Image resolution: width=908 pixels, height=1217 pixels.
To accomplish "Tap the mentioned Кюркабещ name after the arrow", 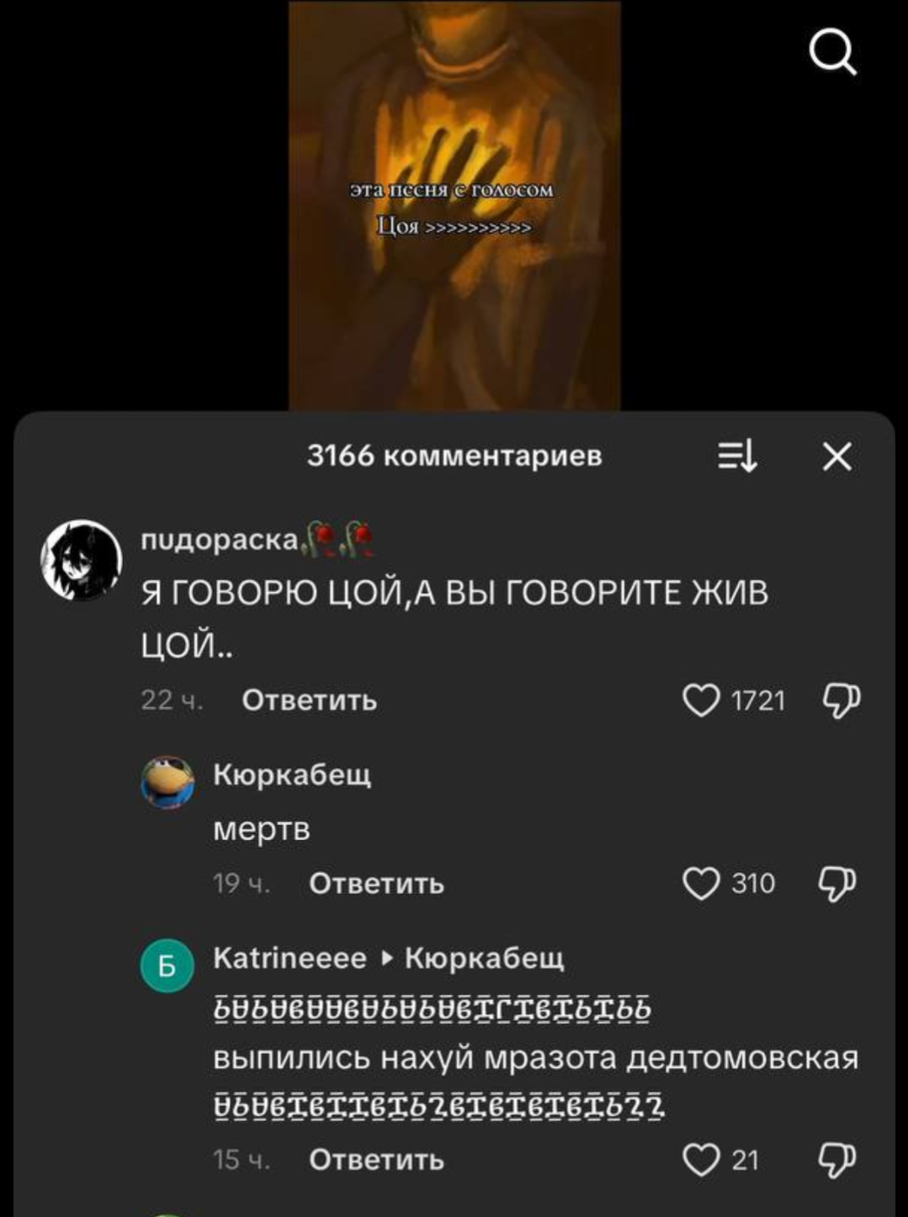I will click(x=485, y=957).
